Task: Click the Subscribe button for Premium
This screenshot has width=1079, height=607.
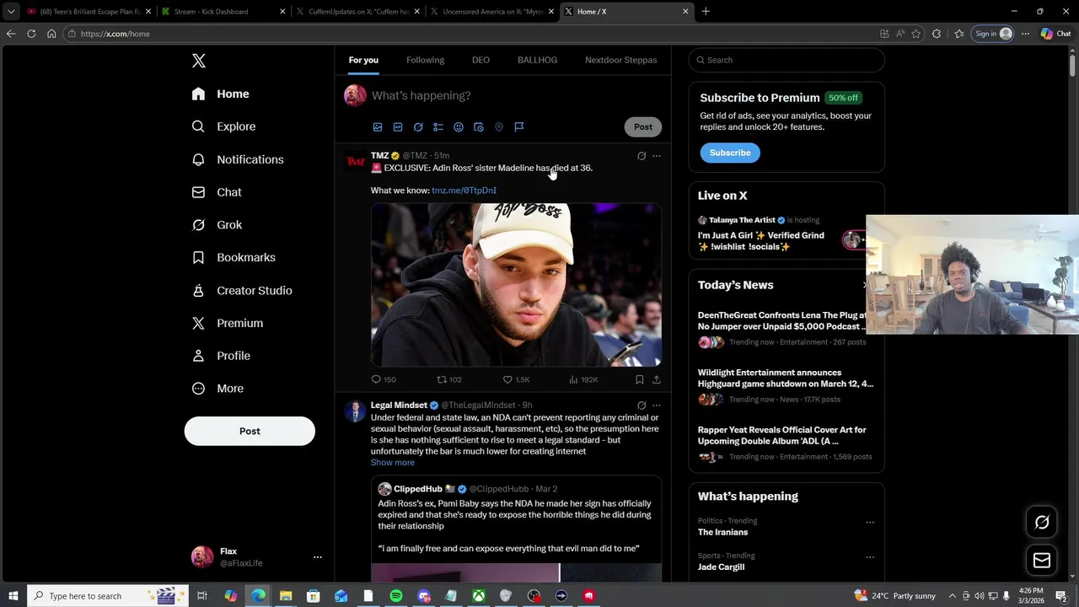Action: [730, 153]
